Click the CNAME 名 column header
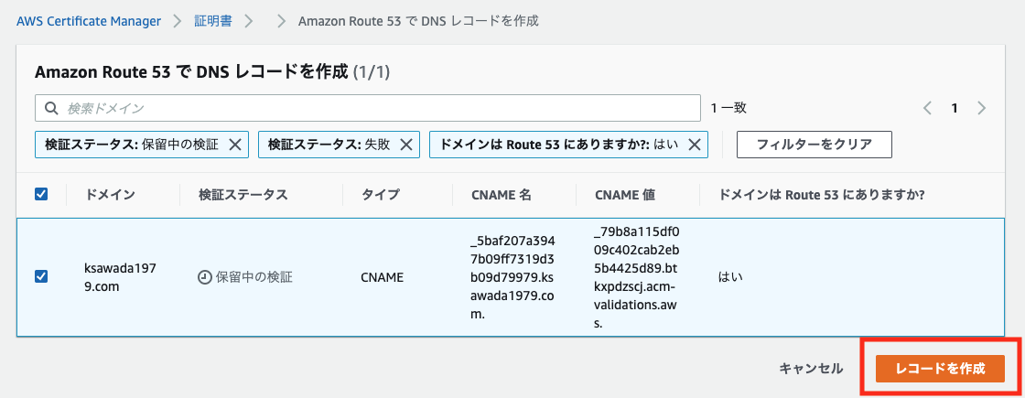The image size is (1025, 398). tap(502, 194)
